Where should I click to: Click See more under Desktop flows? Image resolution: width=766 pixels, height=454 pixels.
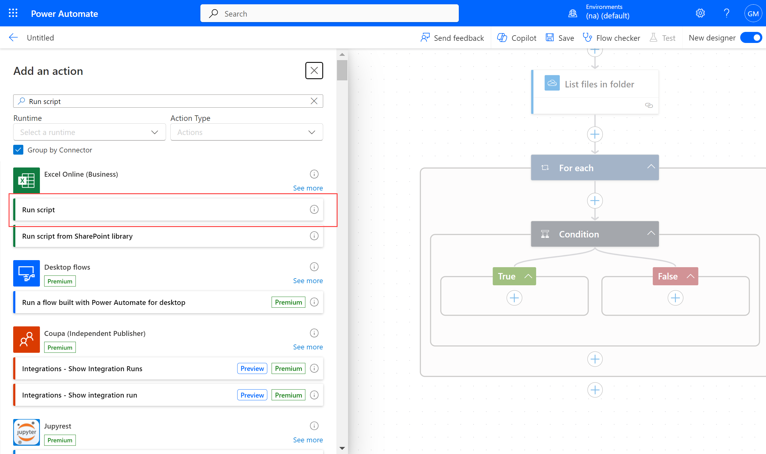308,281
